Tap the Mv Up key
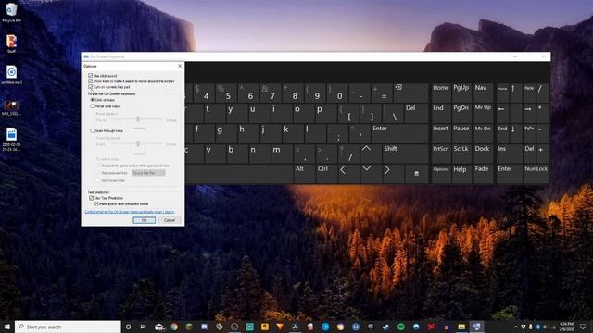This screenshot has width=593, height=333. (x=483, y=113)
